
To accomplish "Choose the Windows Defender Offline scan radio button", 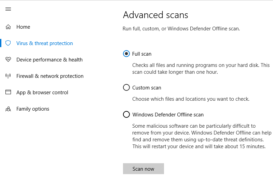I will point(126,115).
